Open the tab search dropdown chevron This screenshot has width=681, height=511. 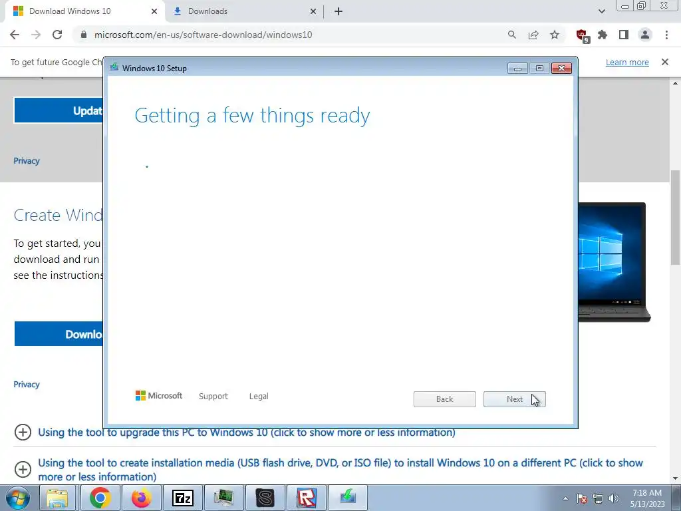tap(601, 11)
